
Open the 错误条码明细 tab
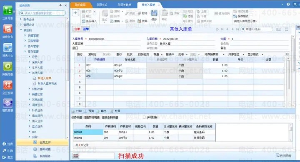click(x=110, y=118)
